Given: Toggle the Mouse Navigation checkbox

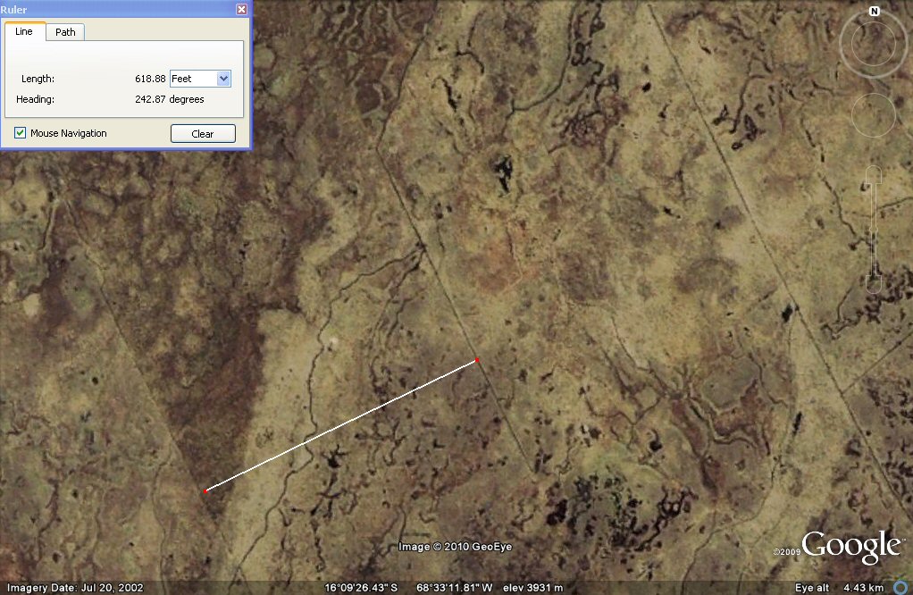Looking at the screenshot, I should [x=20, y=133].
